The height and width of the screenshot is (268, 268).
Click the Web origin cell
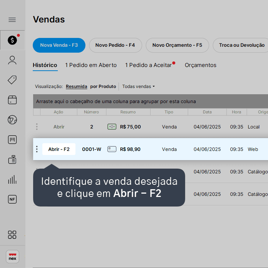tap(253, 149)
